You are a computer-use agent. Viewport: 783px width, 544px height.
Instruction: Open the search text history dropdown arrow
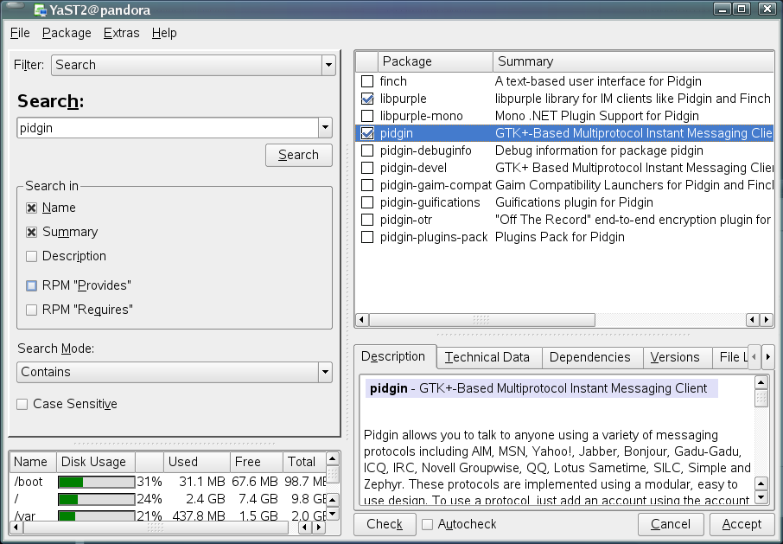pyautogui.click(x=325, y=128)
